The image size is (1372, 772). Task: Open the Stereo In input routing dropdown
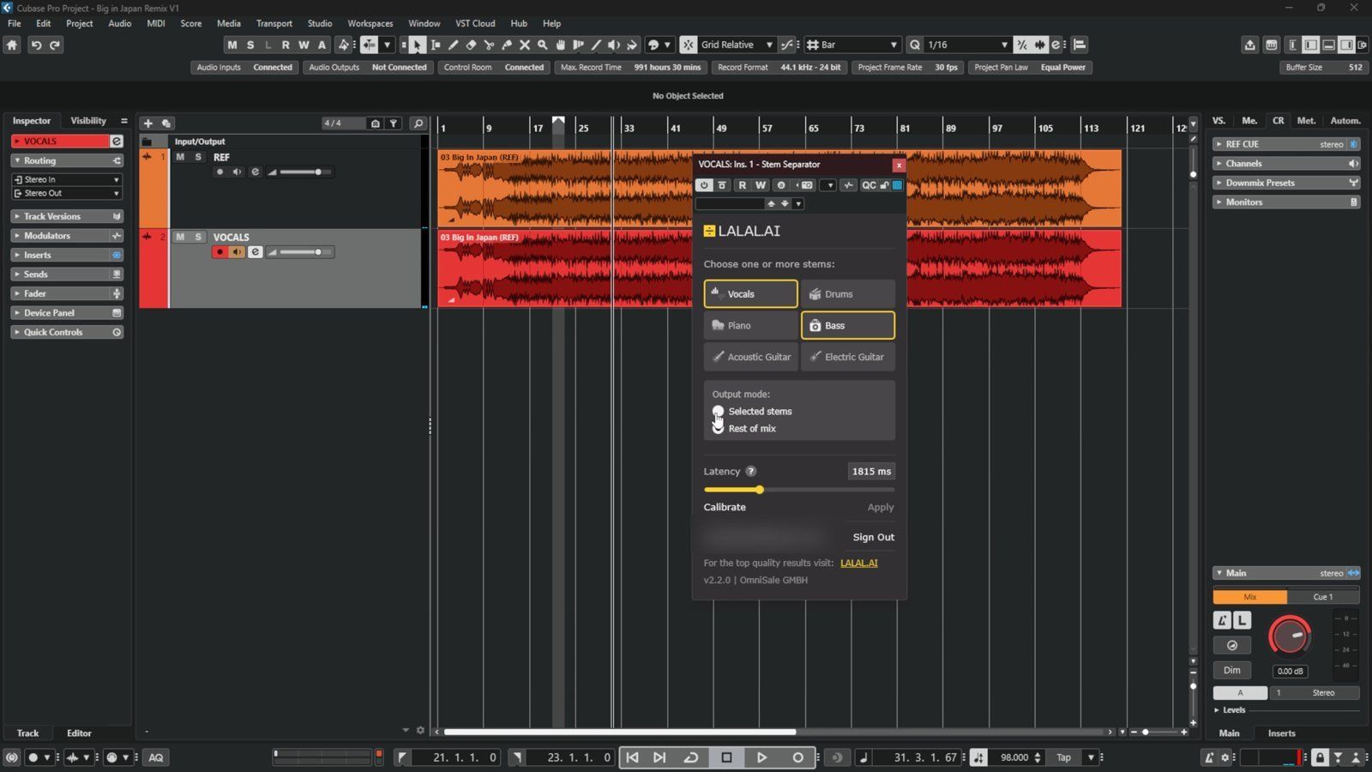(67, 179)
